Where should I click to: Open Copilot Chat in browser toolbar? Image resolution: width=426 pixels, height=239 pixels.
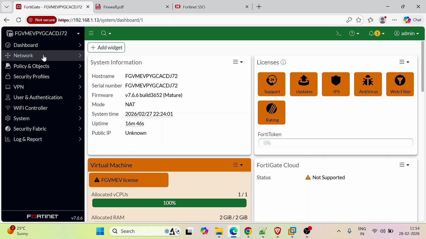pyautogui.click(x=412, y=20)
